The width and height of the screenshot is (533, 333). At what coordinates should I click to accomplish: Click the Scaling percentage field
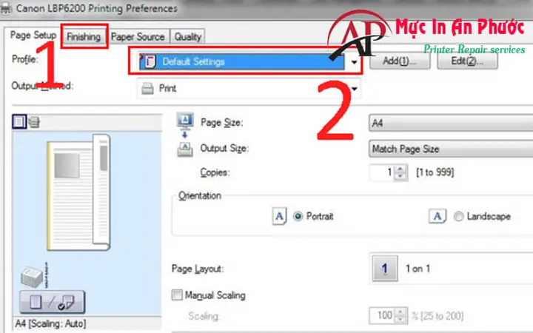pos(381,316)
